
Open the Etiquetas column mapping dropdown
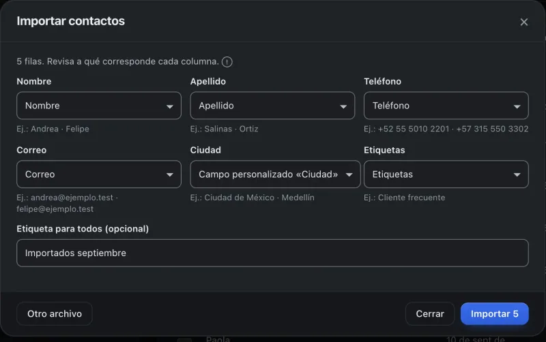446,174
